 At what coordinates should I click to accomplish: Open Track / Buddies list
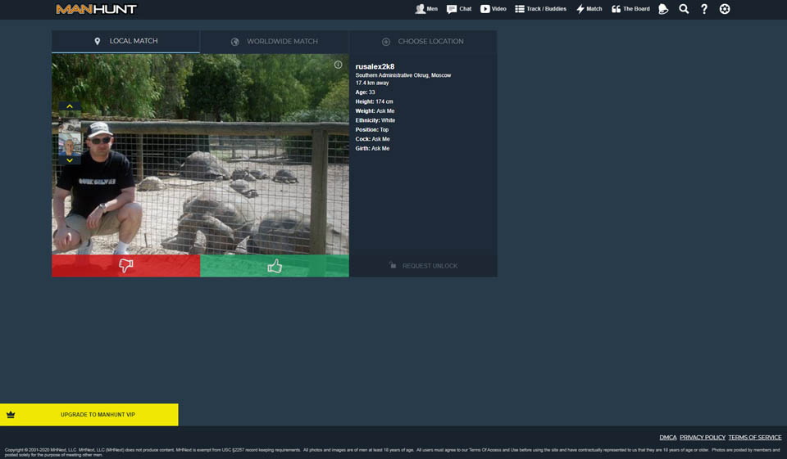(540, 9)
